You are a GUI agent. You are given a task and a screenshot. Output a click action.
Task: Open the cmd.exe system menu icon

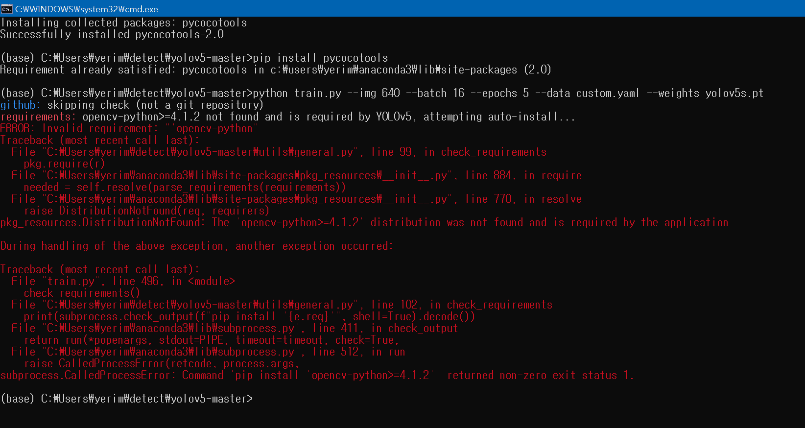coord(7,9)
